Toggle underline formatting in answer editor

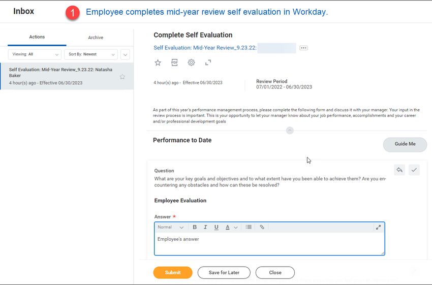217,227
